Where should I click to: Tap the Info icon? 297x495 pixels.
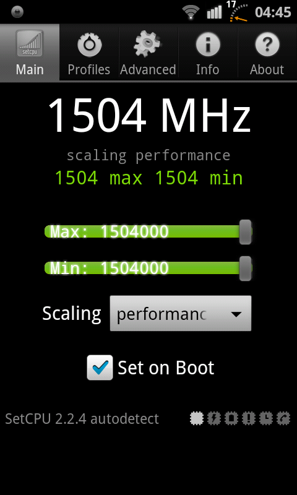[x=207, y=43]
